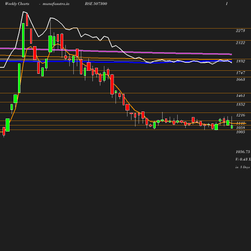Click the 'V: 0.43 X' volume text

(243, 159)
